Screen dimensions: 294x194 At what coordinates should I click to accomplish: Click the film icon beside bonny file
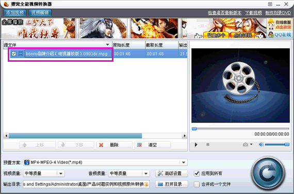pos(21,54)
